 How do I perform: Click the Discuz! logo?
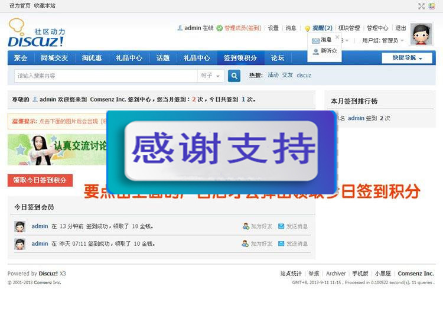36,34
